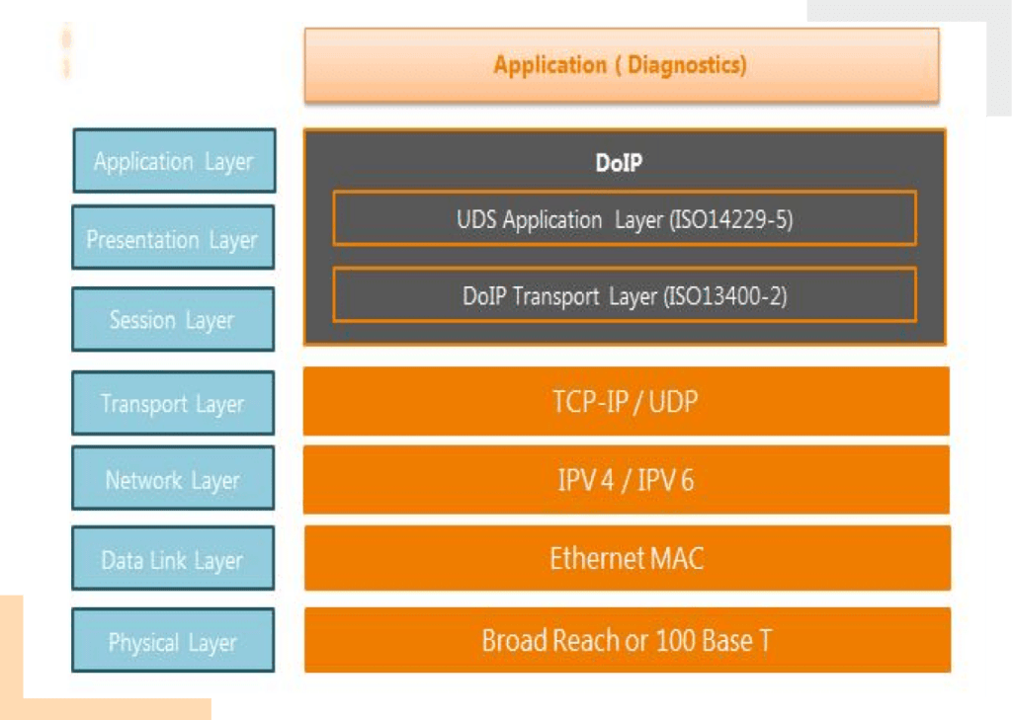Click the Application (Diagnostics) block
The image size is (1012, 720).
621,65
